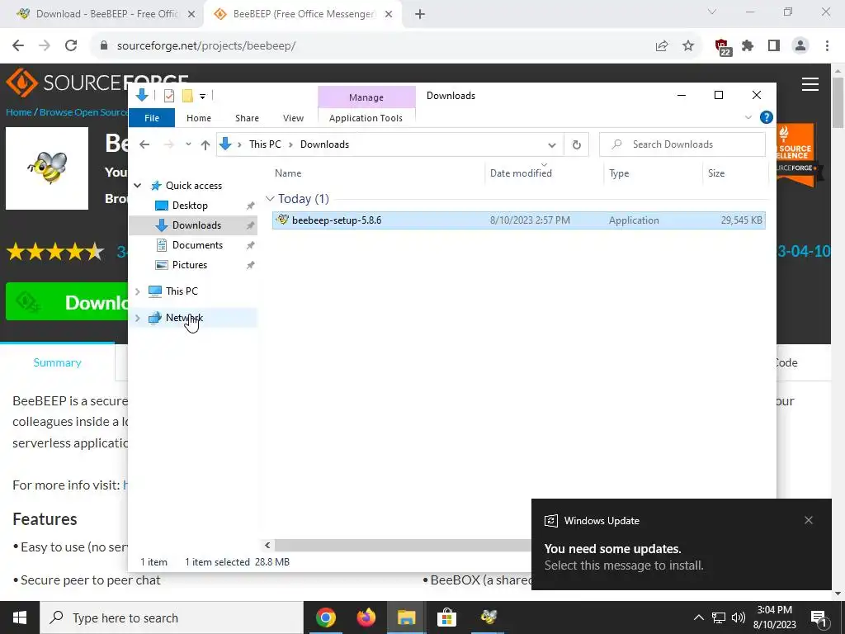Unpin Desktop using its pin icon
Viewport: 845px width, 634px height.
pyautogui.click(x=251, y=206)
